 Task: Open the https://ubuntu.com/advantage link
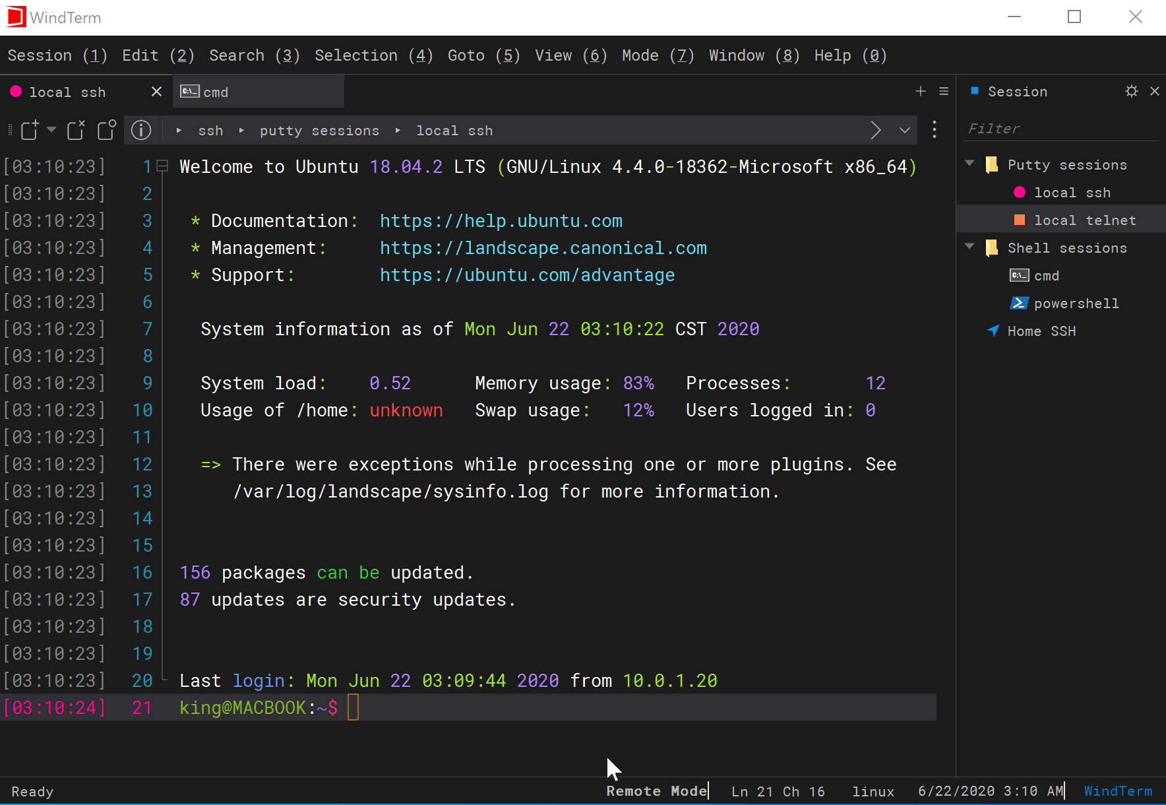click(x=528, y=275)
